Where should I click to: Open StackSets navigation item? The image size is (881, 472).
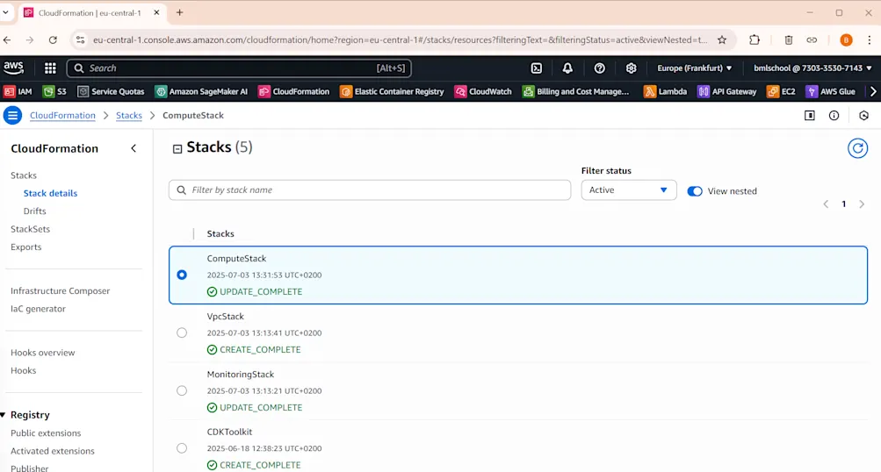click(31, 229)
